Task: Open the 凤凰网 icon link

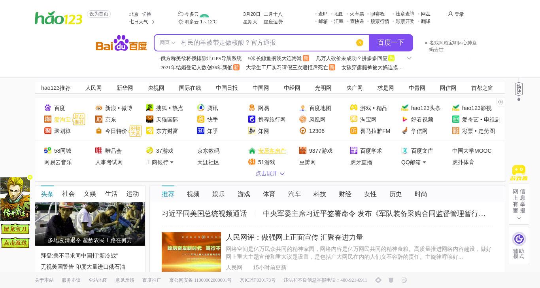Action: [x=303, y=119]
